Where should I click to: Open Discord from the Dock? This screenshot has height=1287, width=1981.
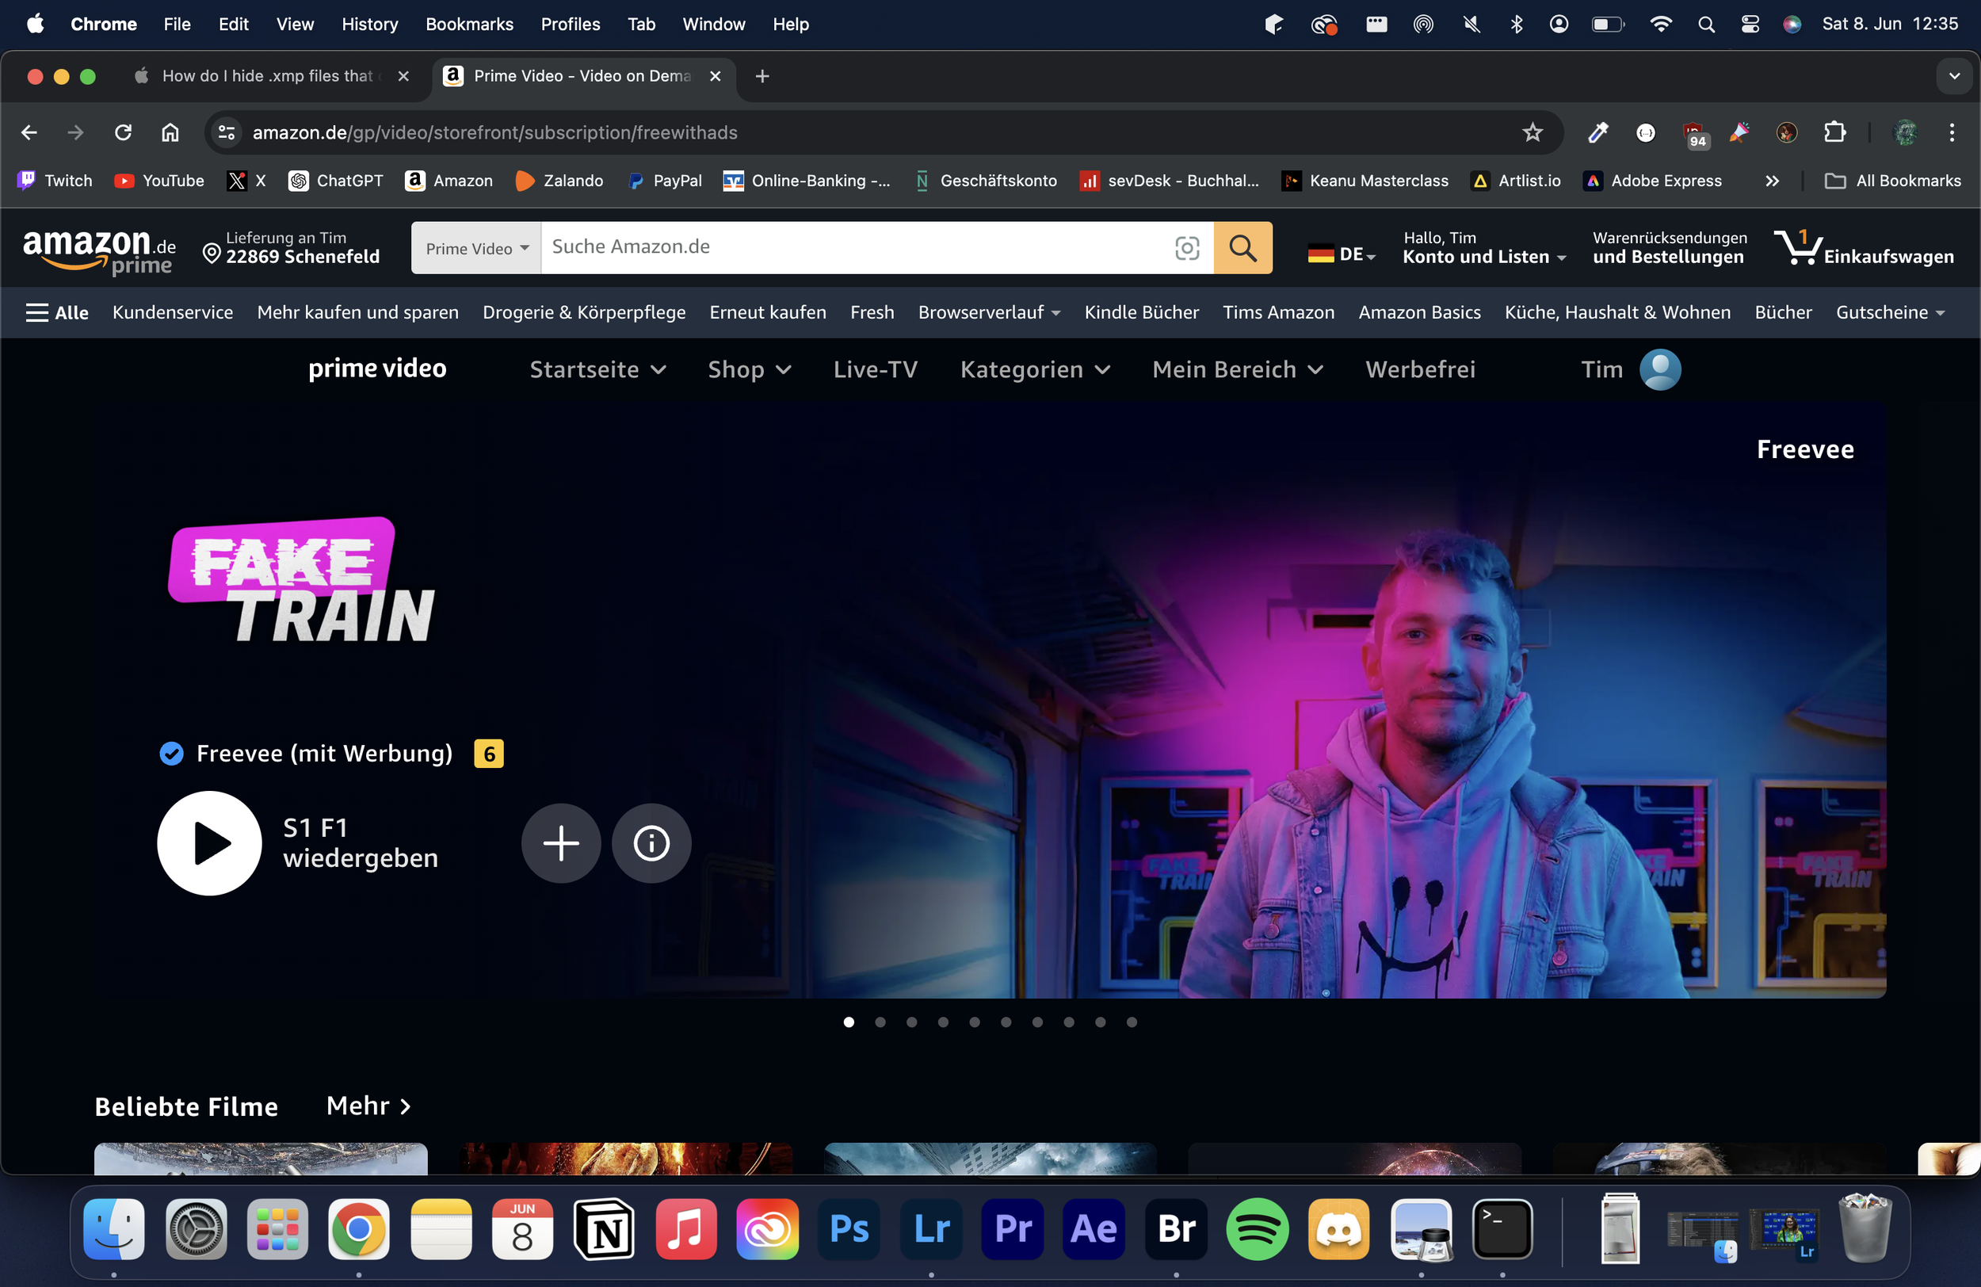coord(1338,1228)
